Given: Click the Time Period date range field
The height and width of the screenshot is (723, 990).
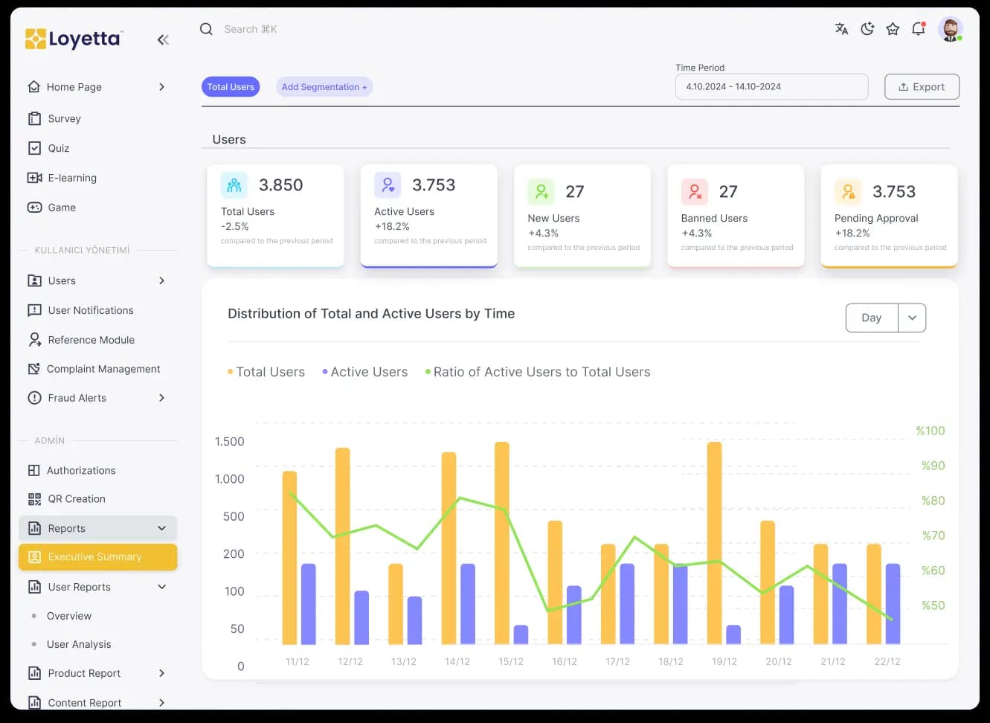Looking at the screenshot, I should (771, 86).
